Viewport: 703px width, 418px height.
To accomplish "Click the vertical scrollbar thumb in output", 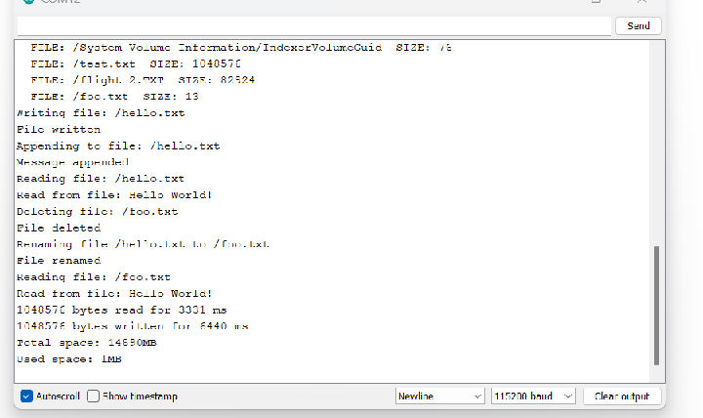I will pyautogui.click(x=656, y=306).
